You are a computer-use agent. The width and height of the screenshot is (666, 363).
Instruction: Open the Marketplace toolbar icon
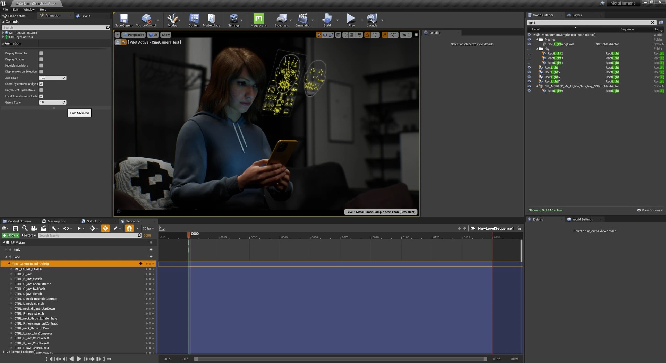211,19
